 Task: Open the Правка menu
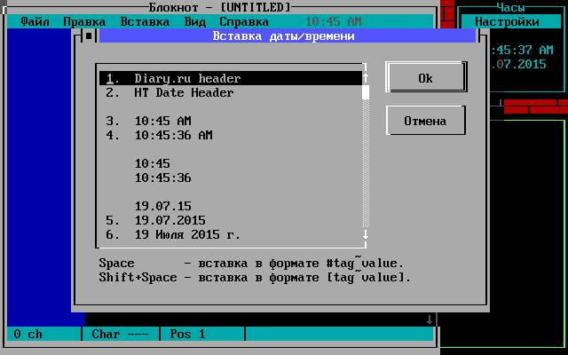point(84,21)
